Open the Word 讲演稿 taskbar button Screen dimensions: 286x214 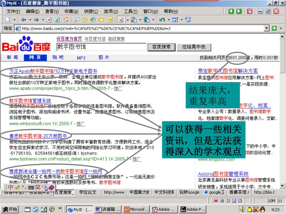coord(108,210)
